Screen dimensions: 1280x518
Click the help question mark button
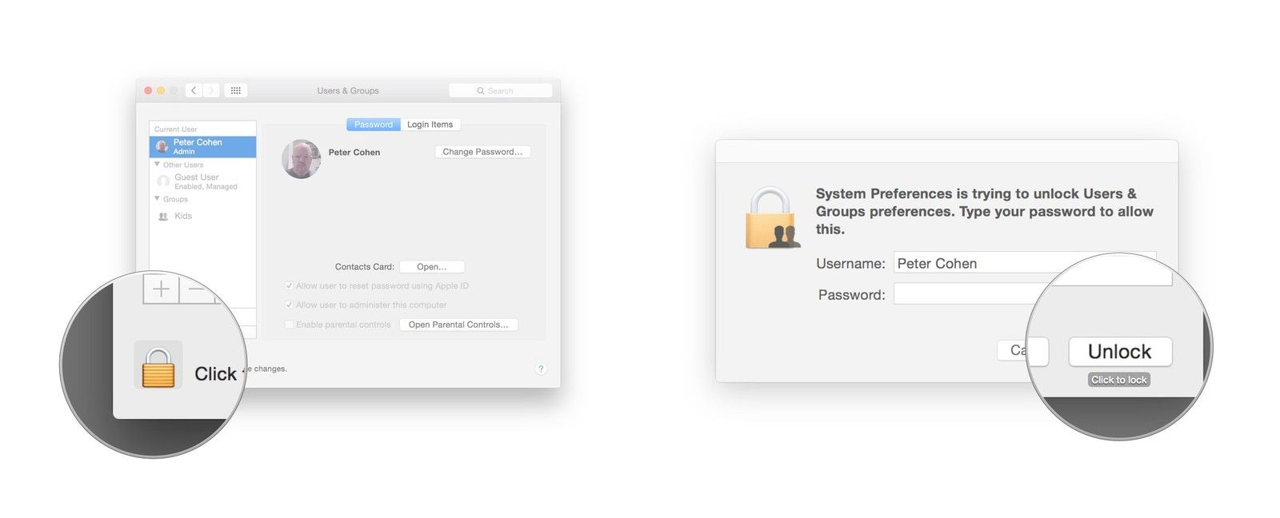click(541, 369)
